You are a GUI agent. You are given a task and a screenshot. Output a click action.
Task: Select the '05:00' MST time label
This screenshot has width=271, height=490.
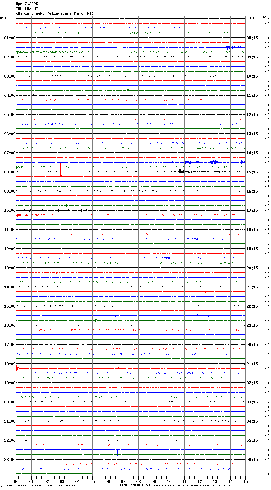point(10,115)
